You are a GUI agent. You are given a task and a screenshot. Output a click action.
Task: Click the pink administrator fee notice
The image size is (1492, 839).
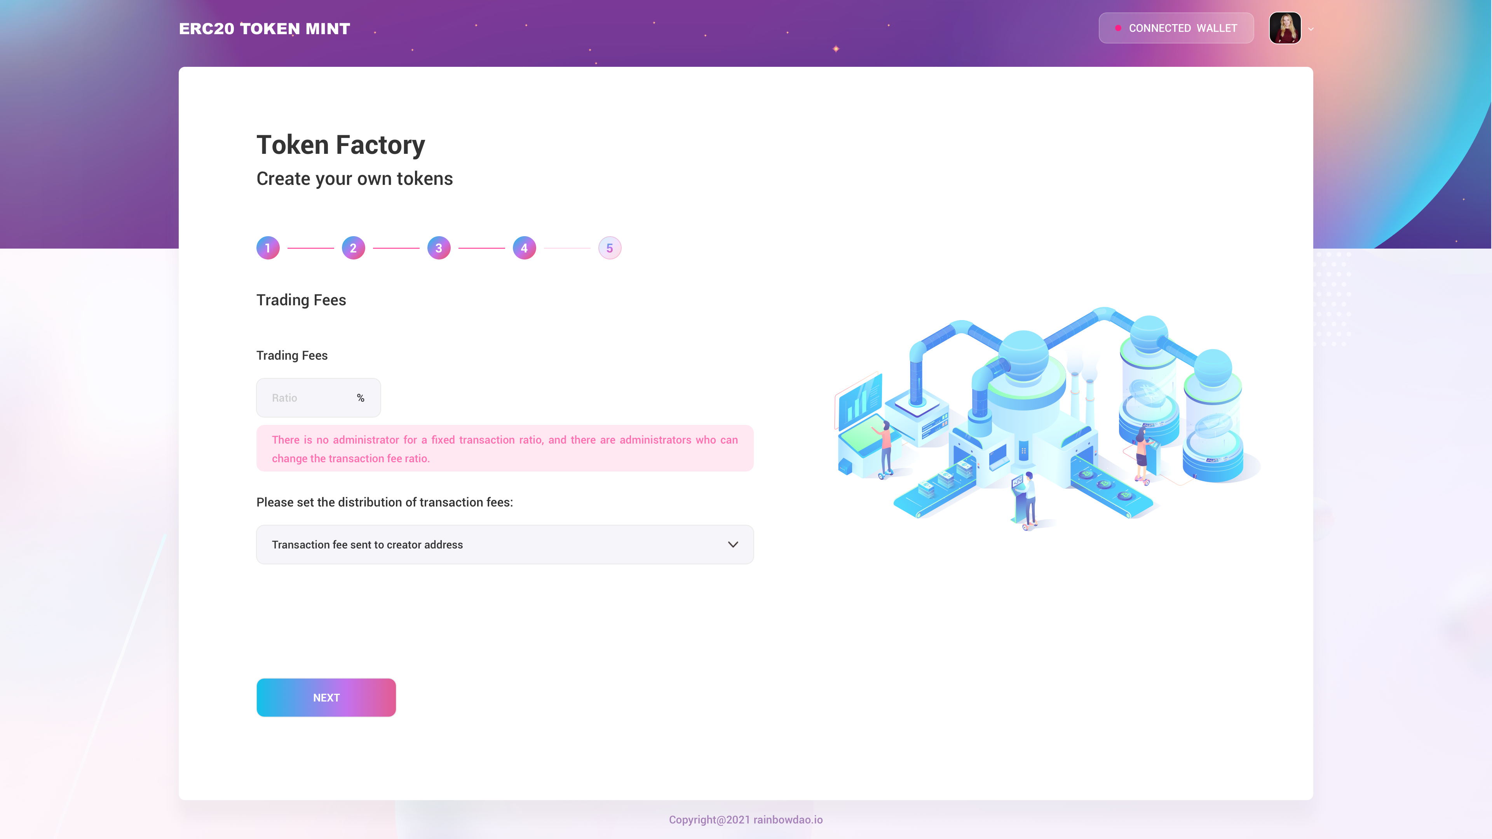[x=504, y=448]
